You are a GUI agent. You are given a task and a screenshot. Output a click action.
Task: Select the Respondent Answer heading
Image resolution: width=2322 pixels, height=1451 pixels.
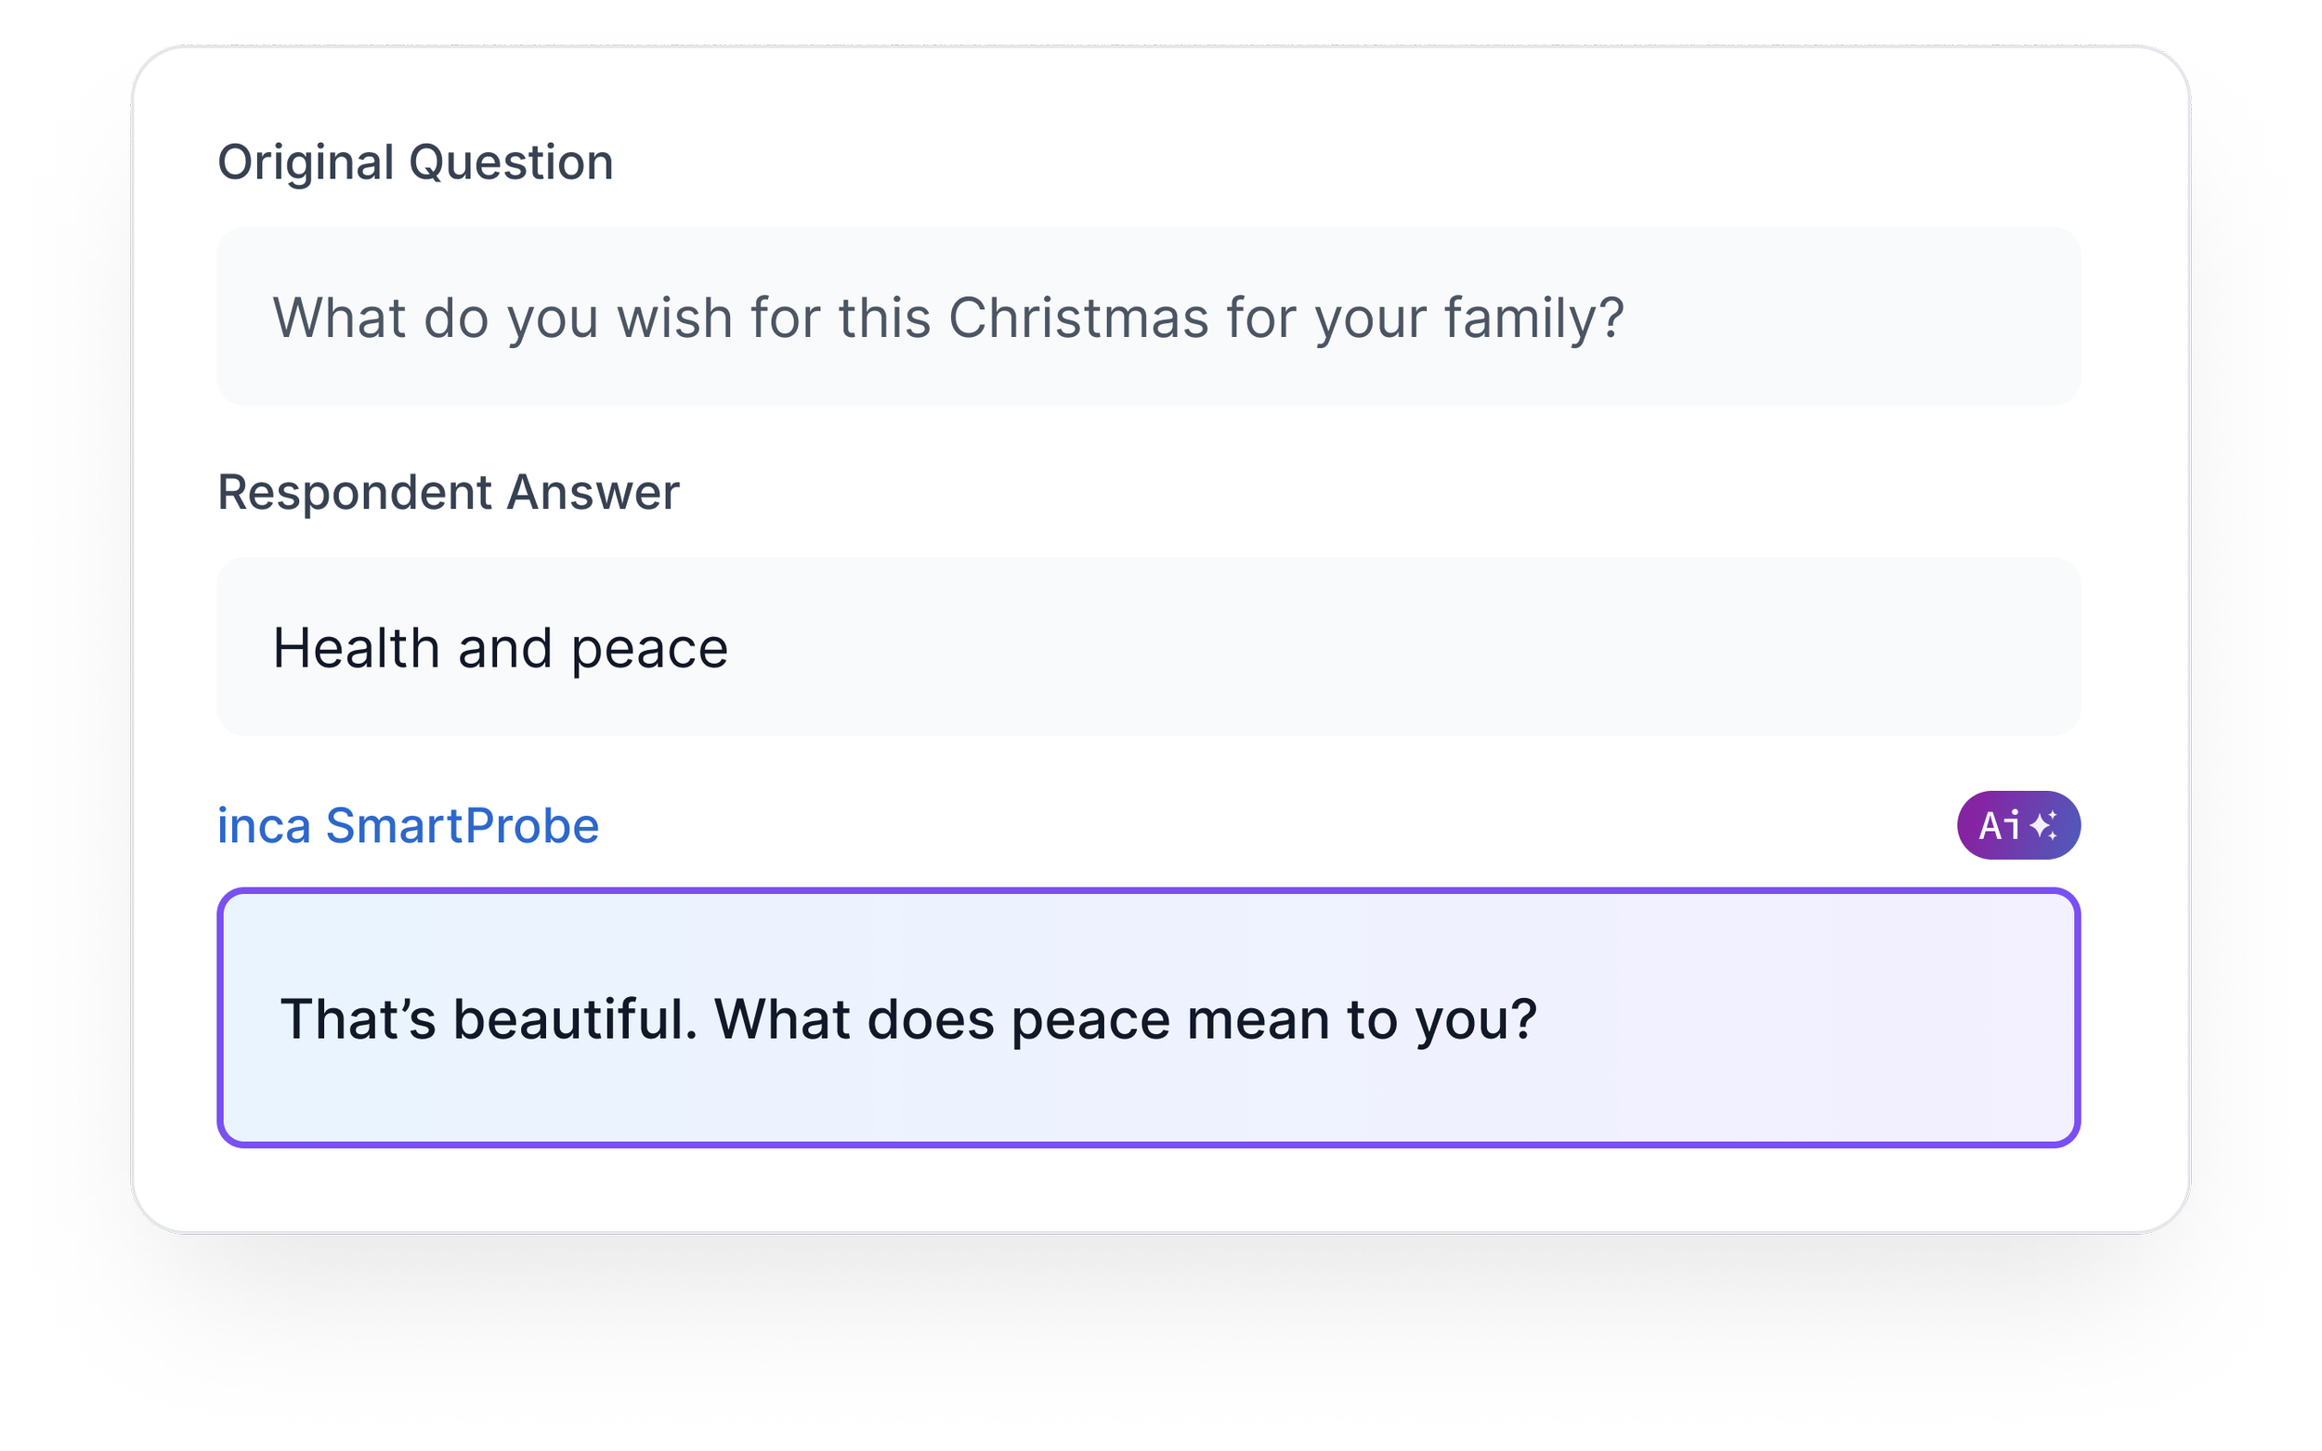coord(449,492)
